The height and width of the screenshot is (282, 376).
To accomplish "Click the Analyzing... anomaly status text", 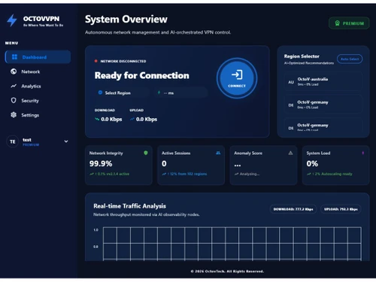I will [250, 174].
